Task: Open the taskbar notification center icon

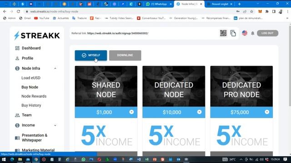Action: [285, 159]
